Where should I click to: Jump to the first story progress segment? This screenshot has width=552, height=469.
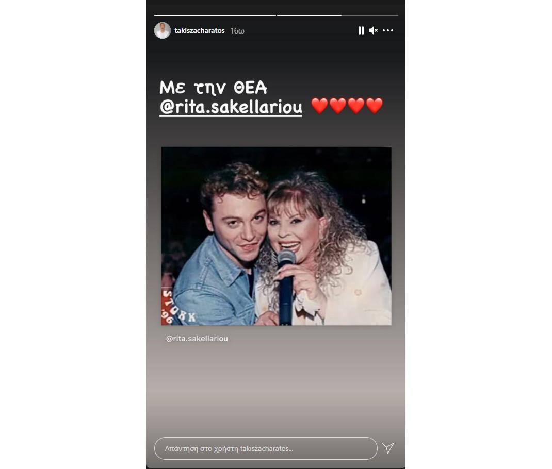215,15
